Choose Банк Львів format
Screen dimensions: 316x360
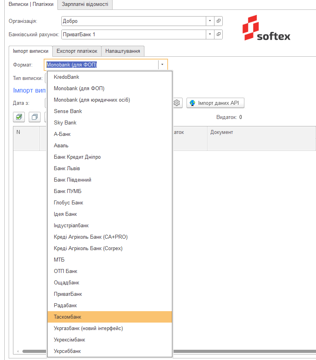pos(110,169)
